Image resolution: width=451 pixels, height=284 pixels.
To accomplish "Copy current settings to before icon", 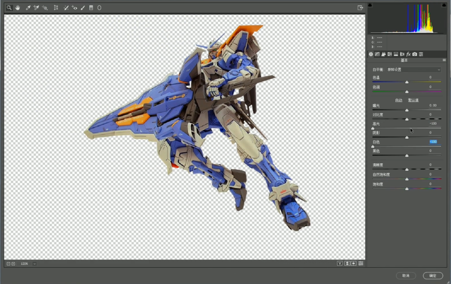I will pos(354,263).
